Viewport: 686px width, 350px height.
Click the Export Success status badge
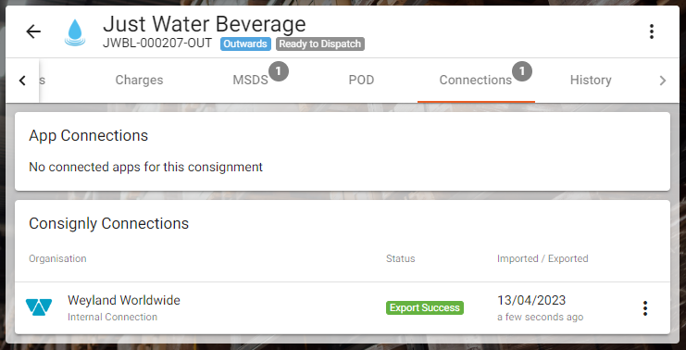click(425, 308)
